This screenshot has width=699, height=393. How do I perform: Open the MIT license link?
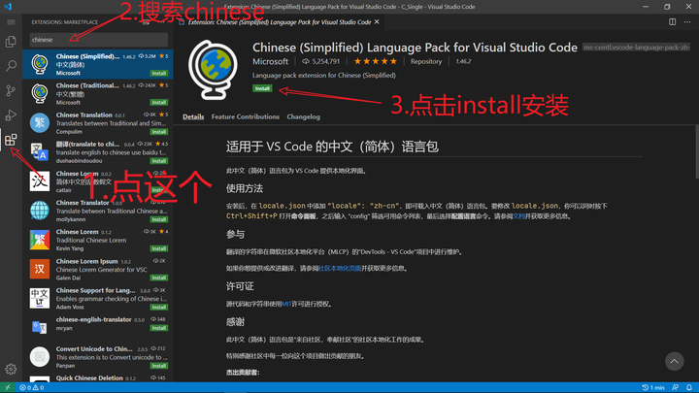coord(286,304)
